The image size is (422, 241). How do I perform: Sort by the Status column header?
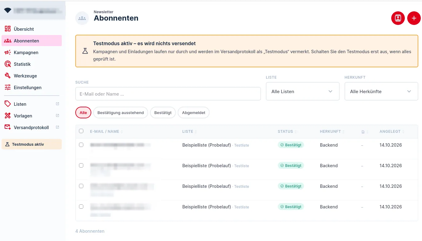(x=287, y=132)
